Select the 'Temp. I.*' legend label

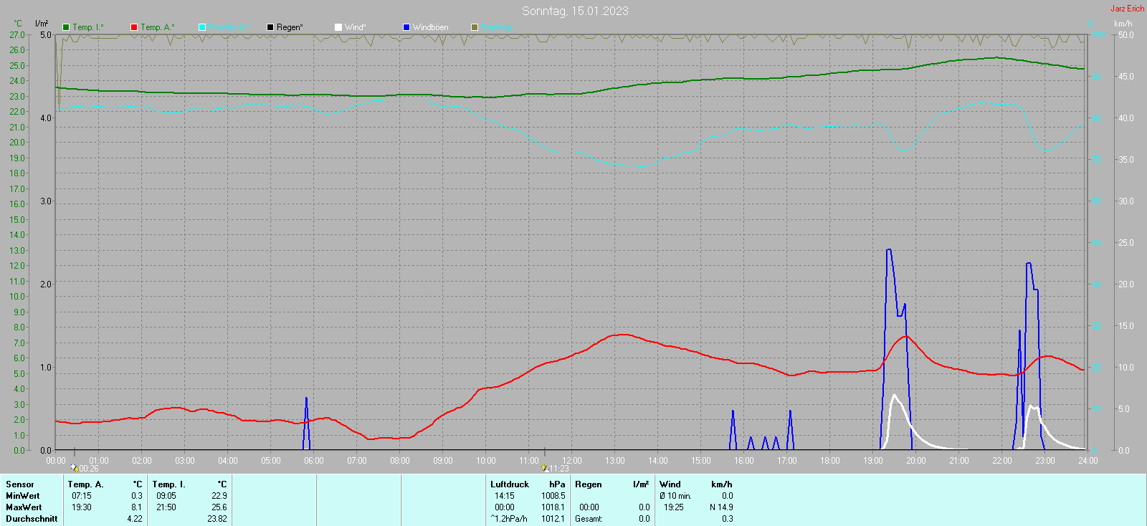coord(88,27)
